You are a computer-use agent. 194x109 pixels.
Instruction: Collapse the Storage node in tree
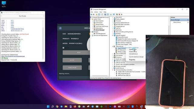(91, 32)
